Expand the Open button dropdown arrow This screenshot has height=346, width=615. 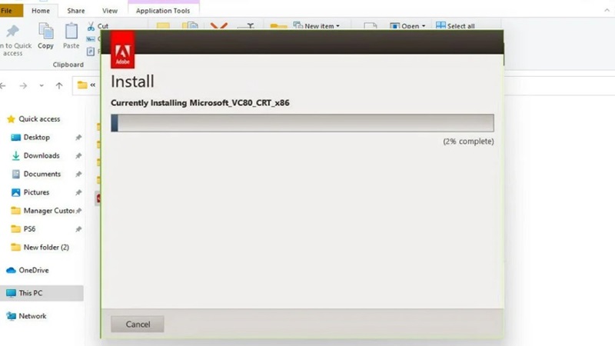[423, 26]
